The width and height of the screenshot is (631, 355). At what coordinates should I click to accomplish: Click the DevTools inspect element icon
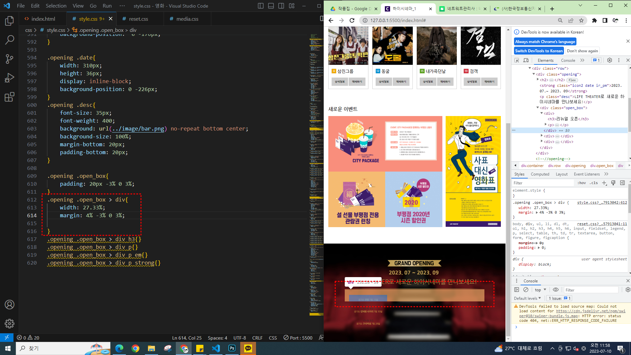point(517,60)
